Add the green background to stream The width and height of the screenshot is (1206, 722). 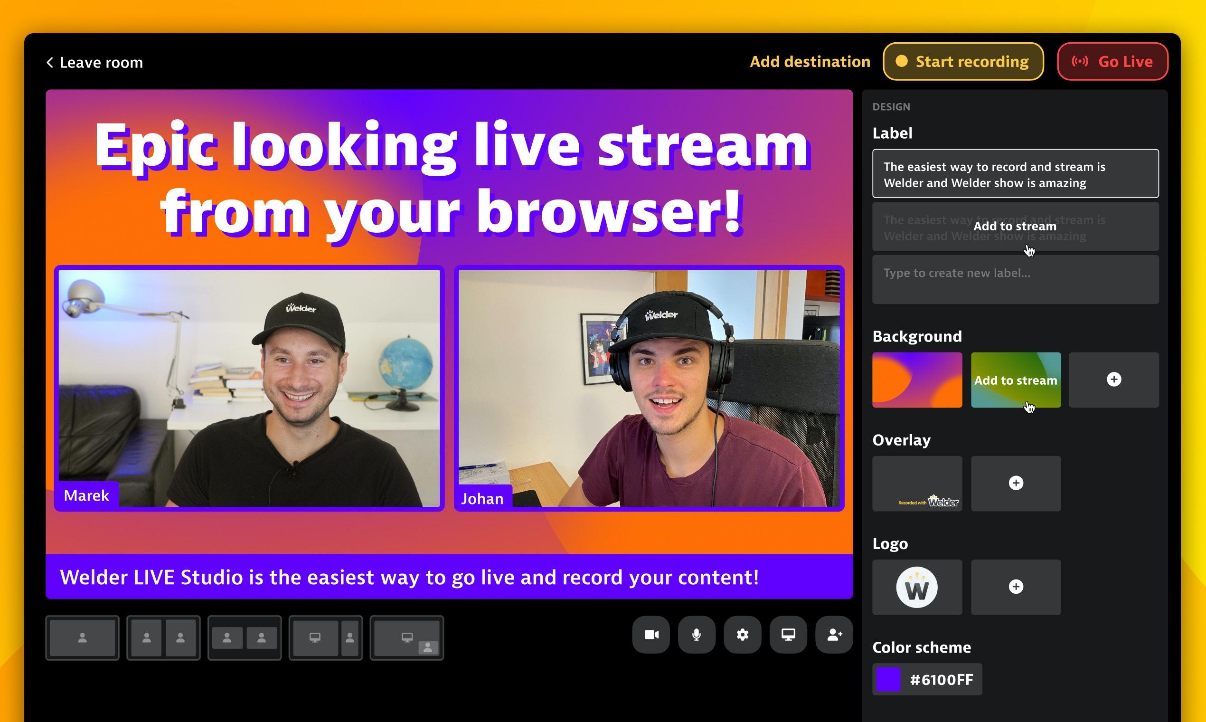(x=1016, y=380)
